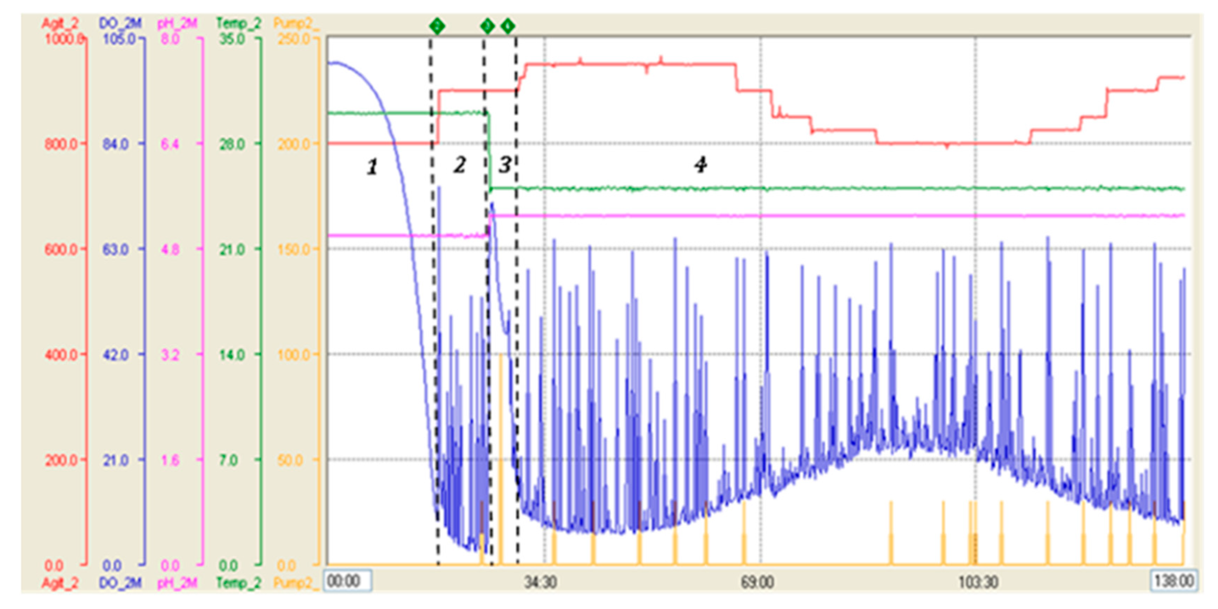This screenshot has width=1218, height=609.
Task: Click the 69:00 time axis label
Action: click(757, 582)
